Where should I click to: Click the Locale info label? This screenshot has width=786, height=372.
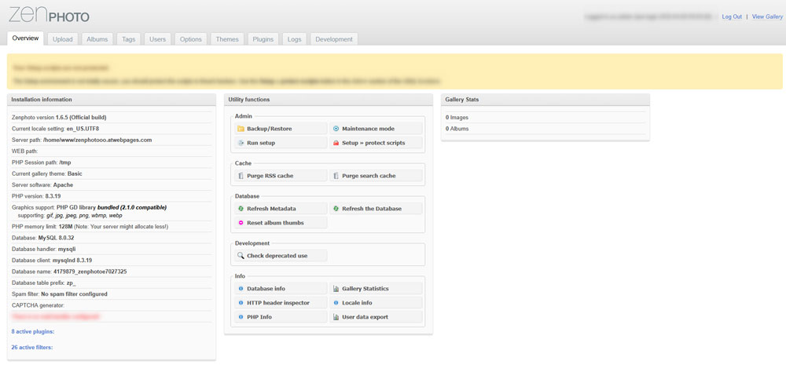[357, 302]
